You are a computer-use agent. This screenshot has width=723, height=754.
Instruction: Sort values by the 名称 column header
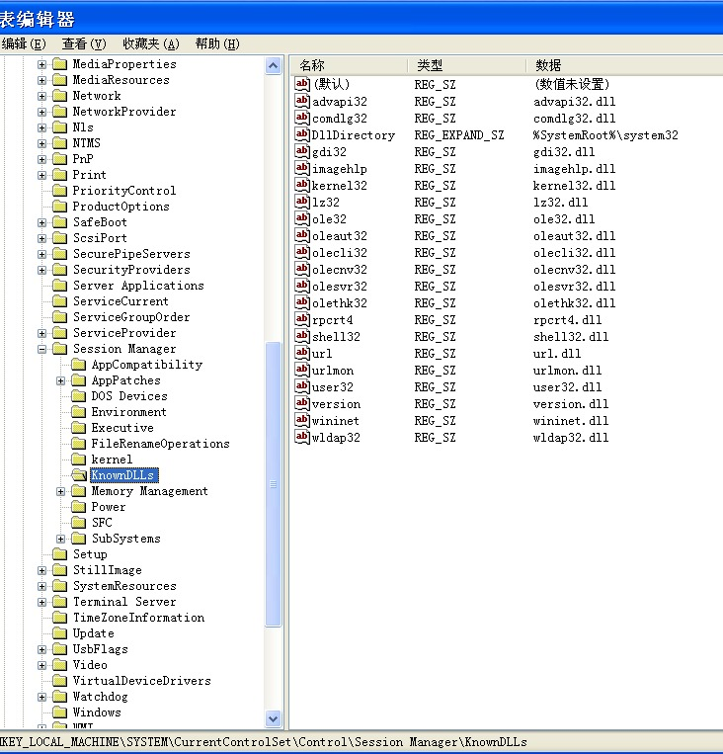[x=349, y=65]
